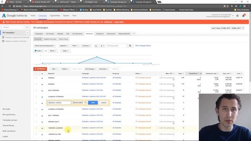Viewport: 251px width, 141px height.
Task: Click the sidebar search magnifier icon
Action: [23, 27]
